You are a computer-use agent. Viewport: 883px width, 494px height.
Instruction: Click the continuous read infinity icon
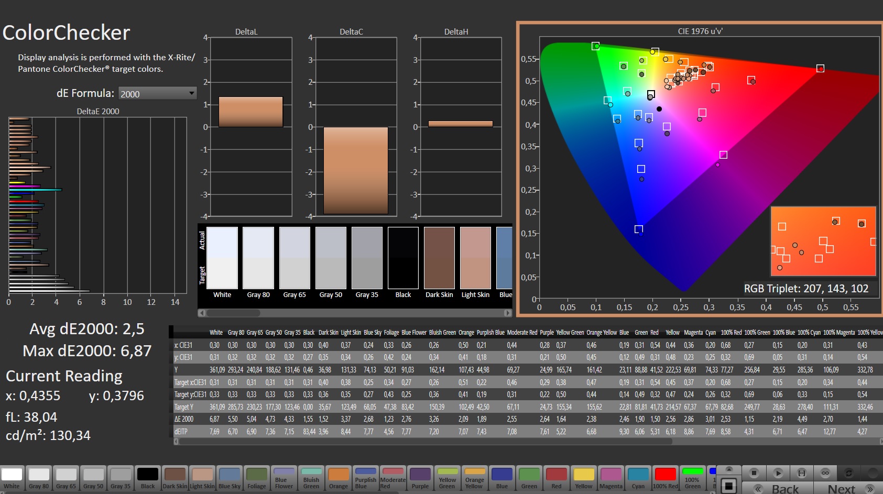[x=825, y=473]
